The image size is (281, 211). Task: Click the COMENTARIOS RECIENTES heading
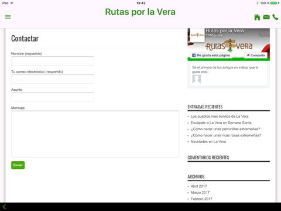(208, 158)
